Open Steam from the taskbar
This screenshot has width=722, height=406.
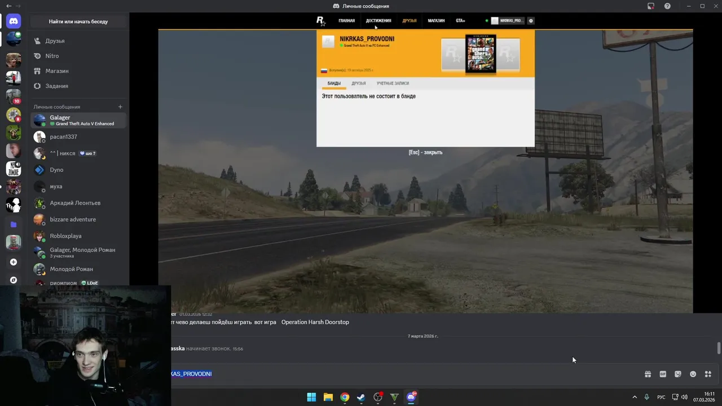tap(361, 397)
